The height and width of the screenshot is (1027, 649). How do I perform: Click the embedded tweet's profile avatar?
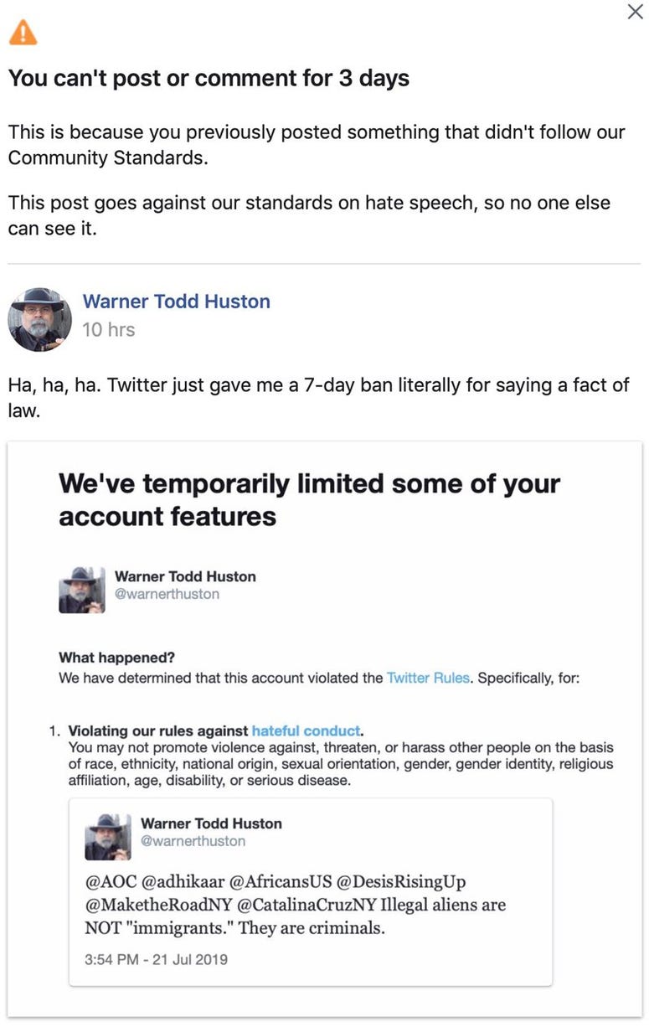(108, 836)
